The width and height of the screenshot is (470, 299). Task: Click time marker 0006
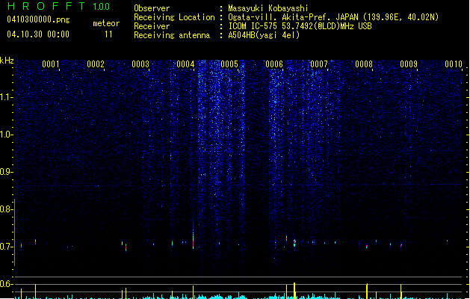(274, 64)
